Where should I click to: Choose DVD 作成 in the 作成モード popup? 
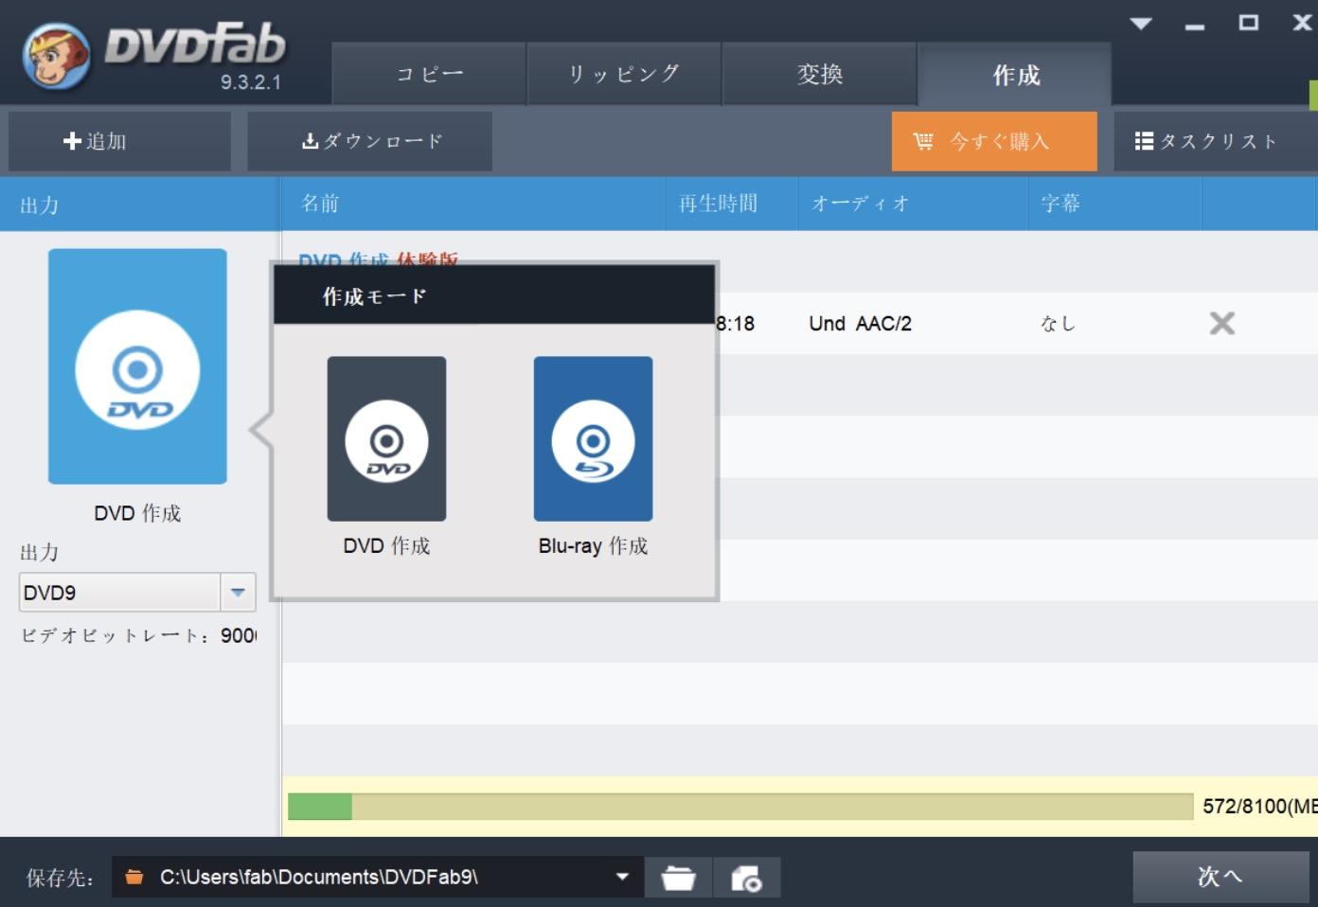click(x=386, y=438)
